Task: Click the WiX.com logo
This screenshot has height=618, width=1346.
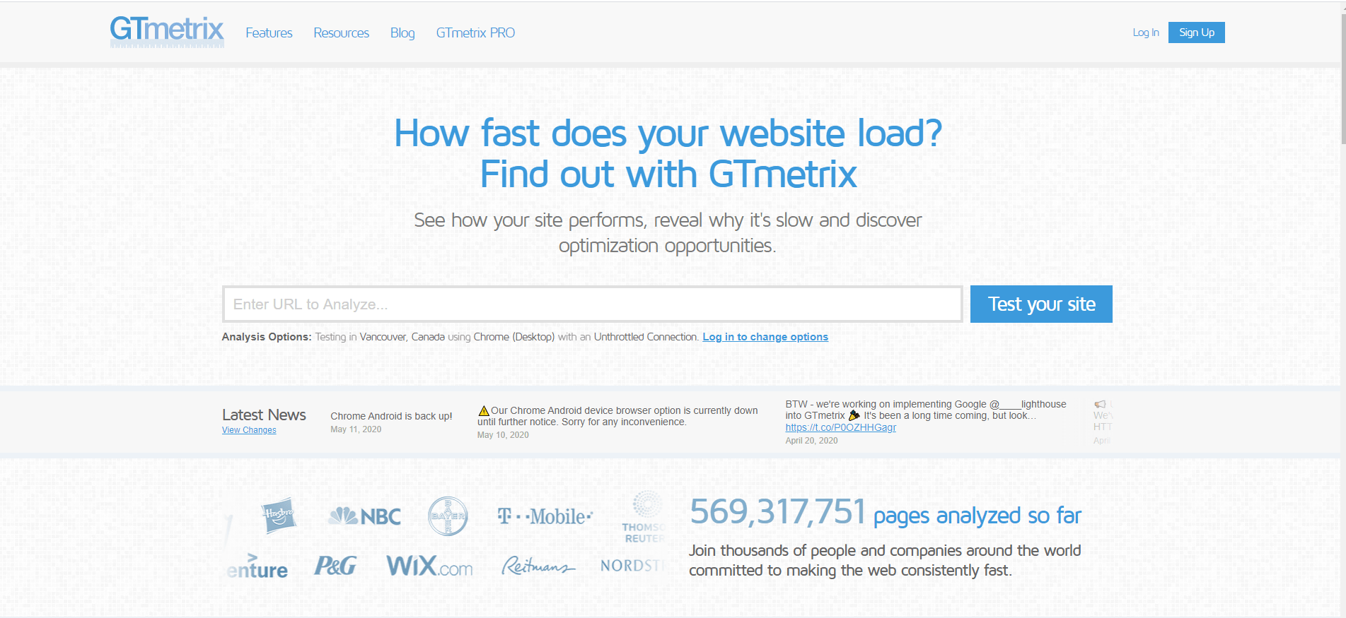Action: coord(429,566)
